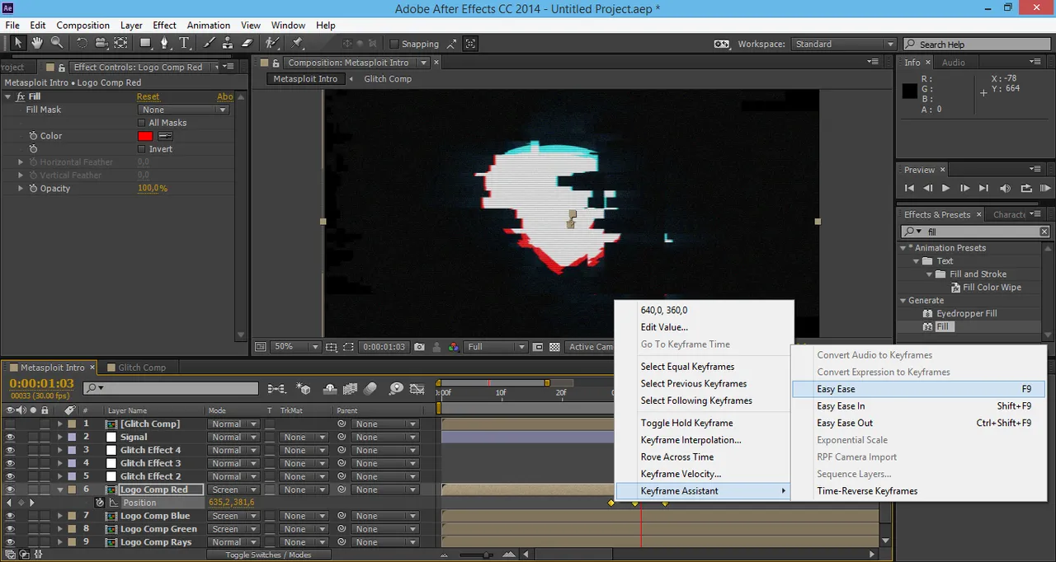
Task: Show the Glitch Comp layer
Action: pyautogui.click(x=10, y=424)
